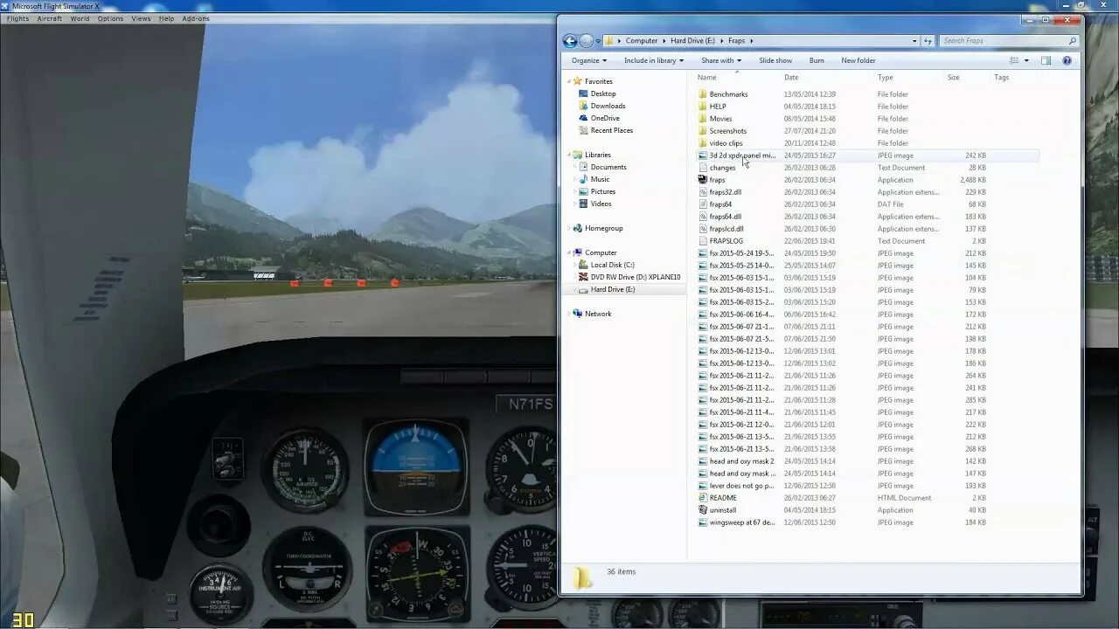Viewport: 1119px width, 629px height.
Task: Open the address bar history dropdown arrow
Action: pos(914,41)
